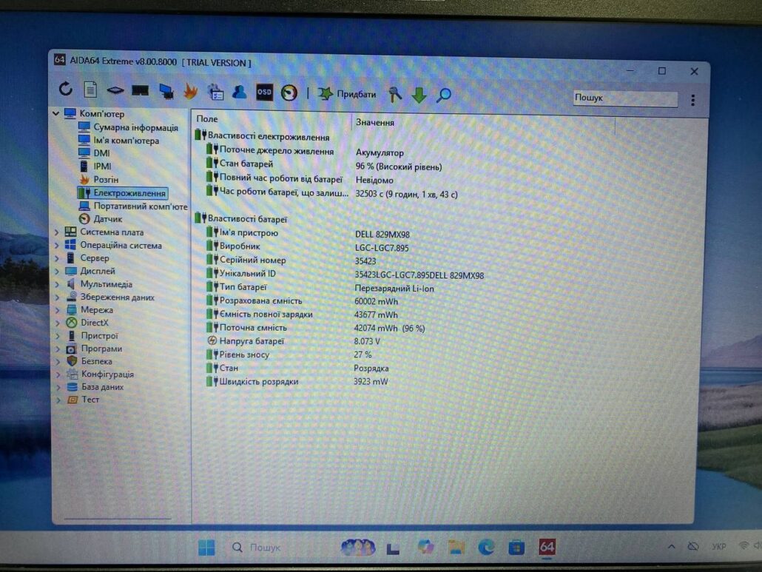Screen dimensions: 762x572
Task: Expand the Системна плата tree node
Action: [x=57, y=232]
